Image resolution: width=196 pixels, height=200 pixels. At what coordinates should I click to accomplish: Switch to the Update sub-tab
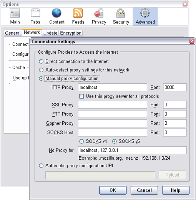(x=50, y=33)
